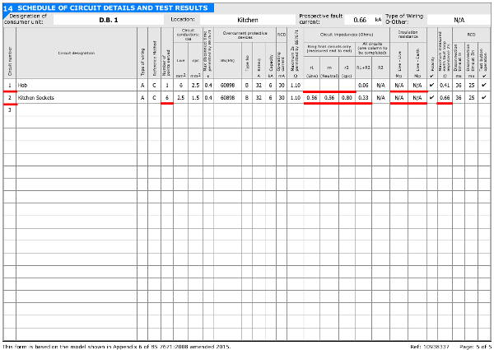Select the measured earth fault loop impedance 0.41
The image size is (494, 350).
point(445,85)
